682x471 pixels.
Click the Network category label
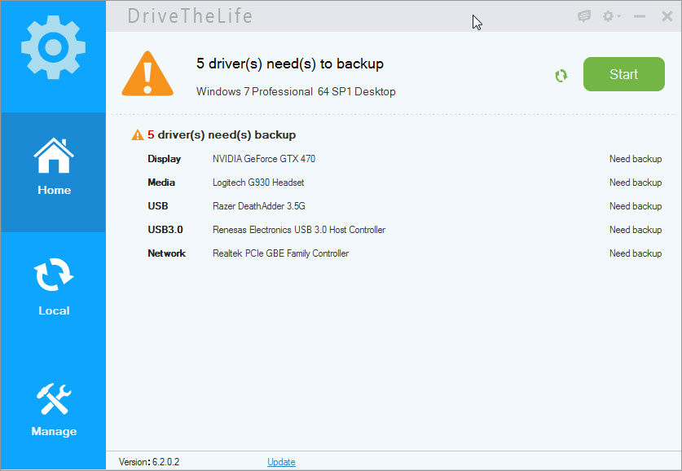pyautogui.click(x=166, y=253)
